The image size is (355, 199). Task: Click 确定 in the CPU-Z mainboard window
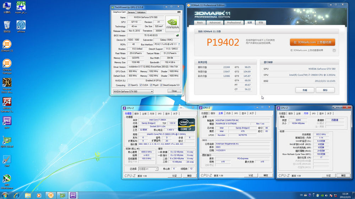tap(266, 175)
